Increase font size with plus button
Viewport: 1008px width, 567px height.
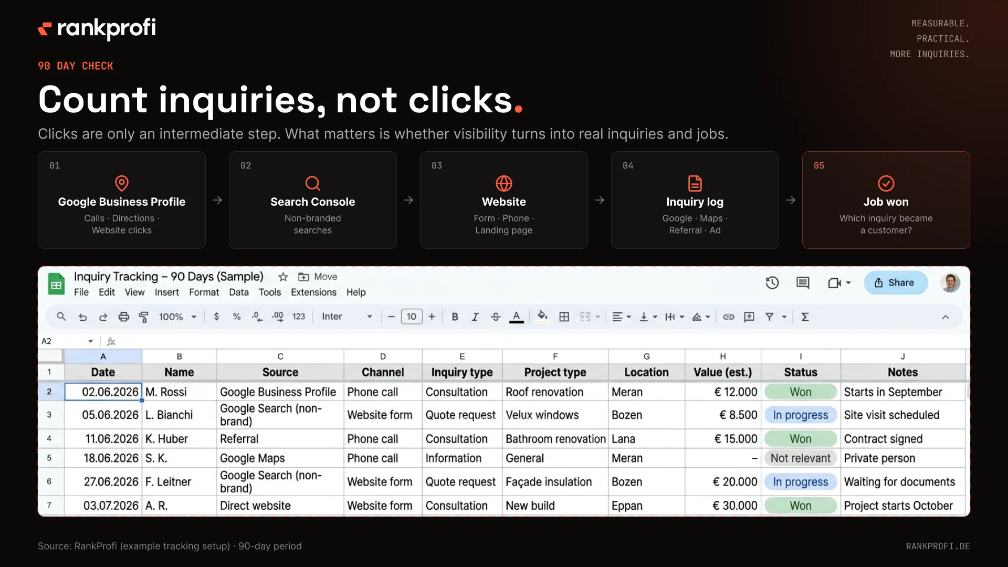coord(432,317)
